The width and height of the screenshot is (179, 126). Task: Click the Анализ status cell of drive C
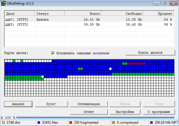click(x=42, y=19)
